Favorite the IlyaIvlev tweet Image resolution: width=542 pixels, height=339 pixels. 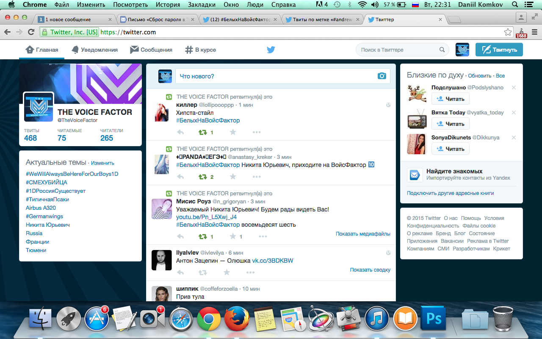tap(227, 272)
